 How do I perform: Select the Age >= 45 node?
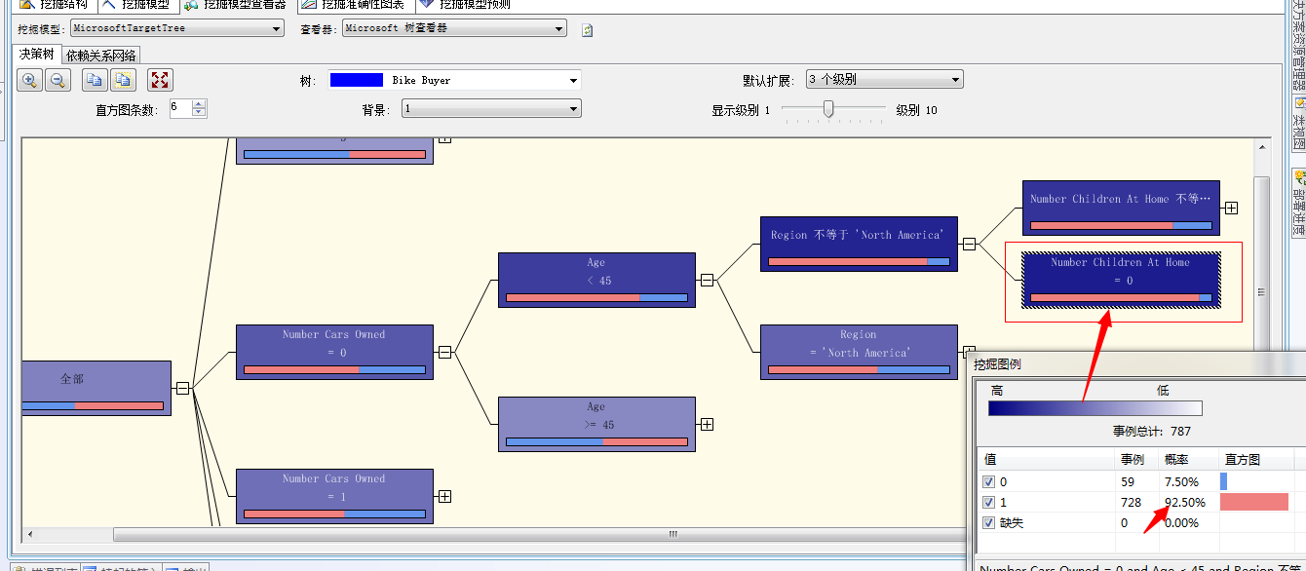[x=596, y=424]
